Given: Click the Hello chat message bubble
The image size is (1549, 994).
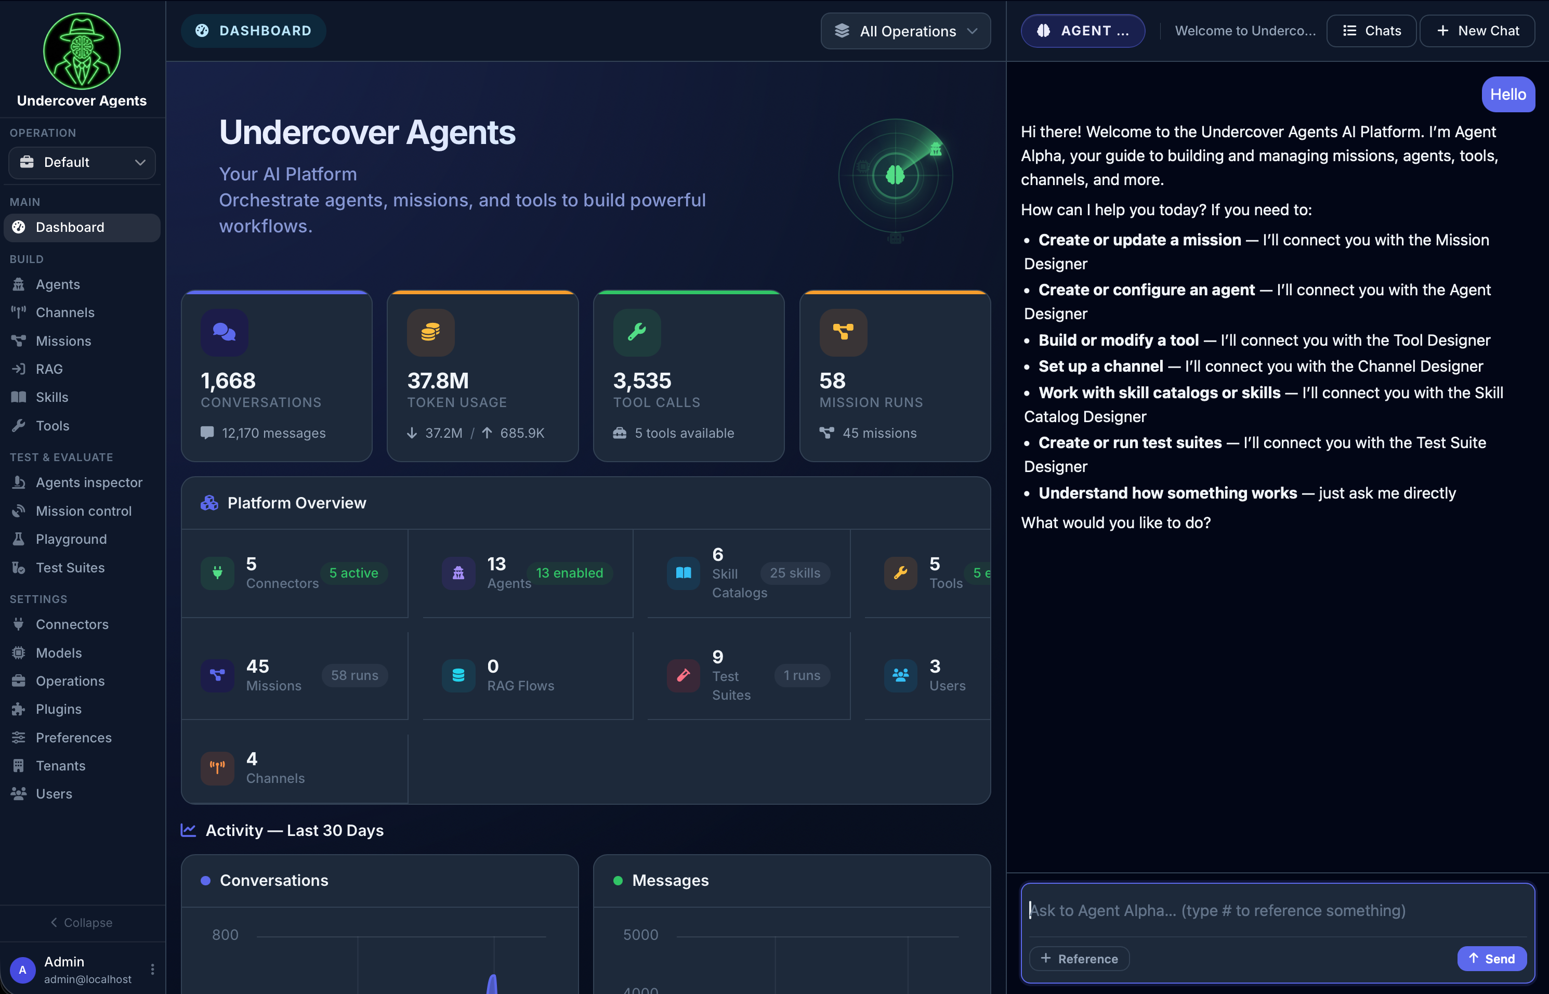Looking at the screenshot, I should (1508, 94).
